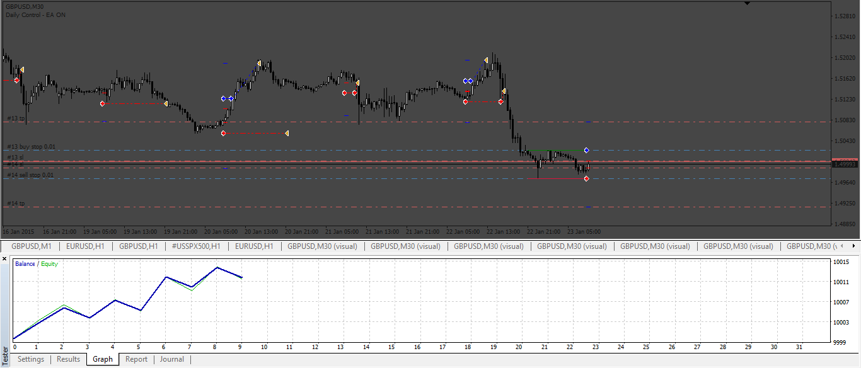861x368 pixels.
Task: Open the Tester Journal tab
Action: click(x=172, y=359)
